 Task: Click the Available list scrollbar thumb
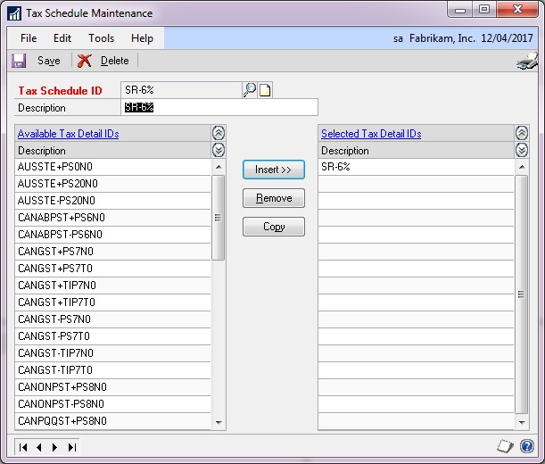pos(218,218)
